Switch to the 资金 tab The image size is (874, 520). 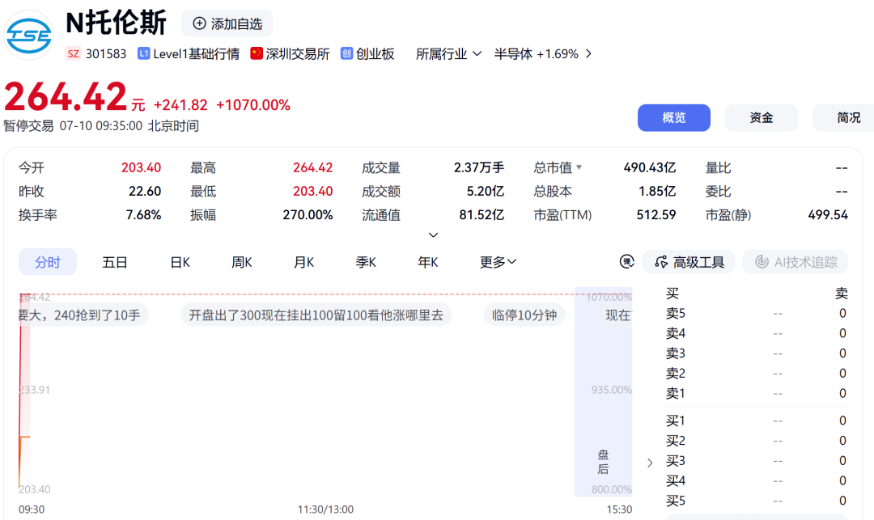point(761,117)
